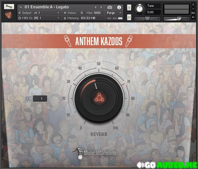Click the orange three-circle instrument logo icon

coord(8,15)
